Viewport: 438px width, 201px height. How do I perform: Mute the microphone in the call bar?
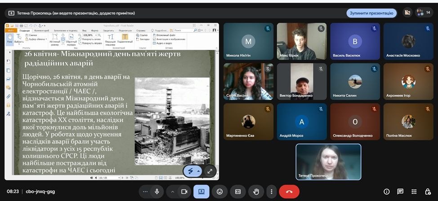click(x=156, y=192)
